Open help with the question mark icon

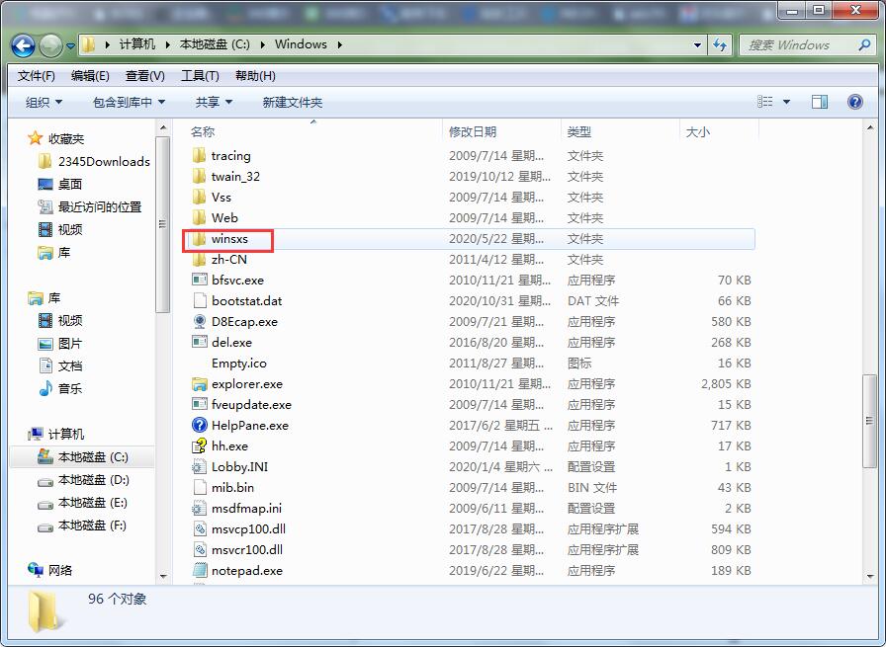pos(855,102)
